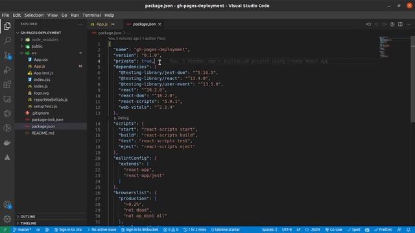Toggle Go Live server in status bar

pyautogui.click(x=334, y=230)
